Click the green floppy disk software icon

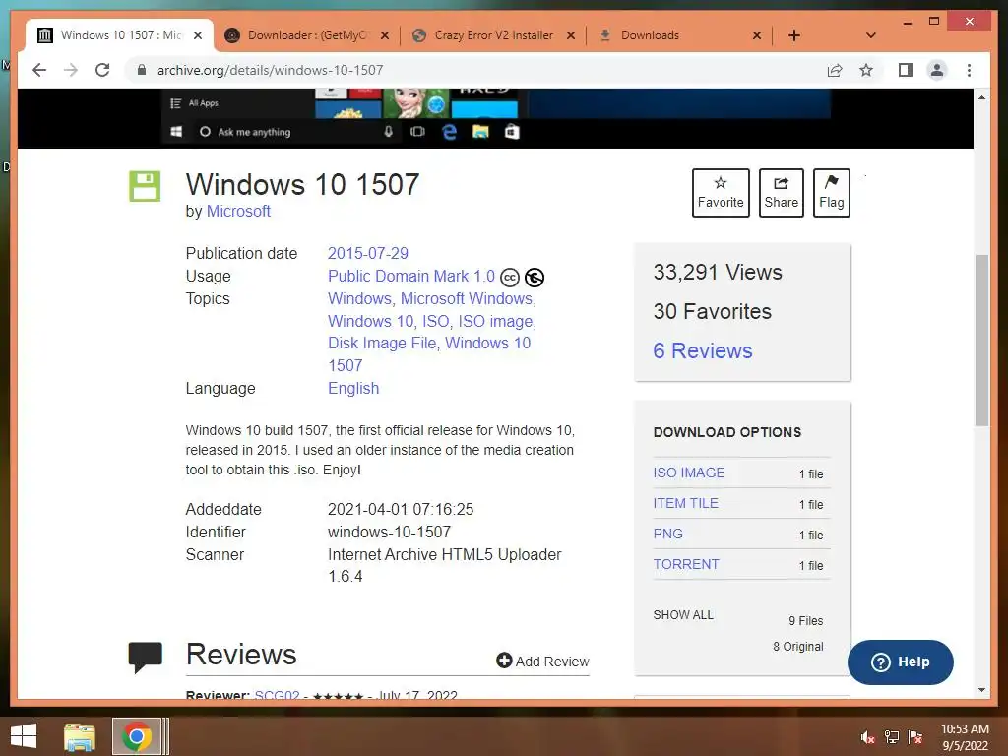[145, 186]
